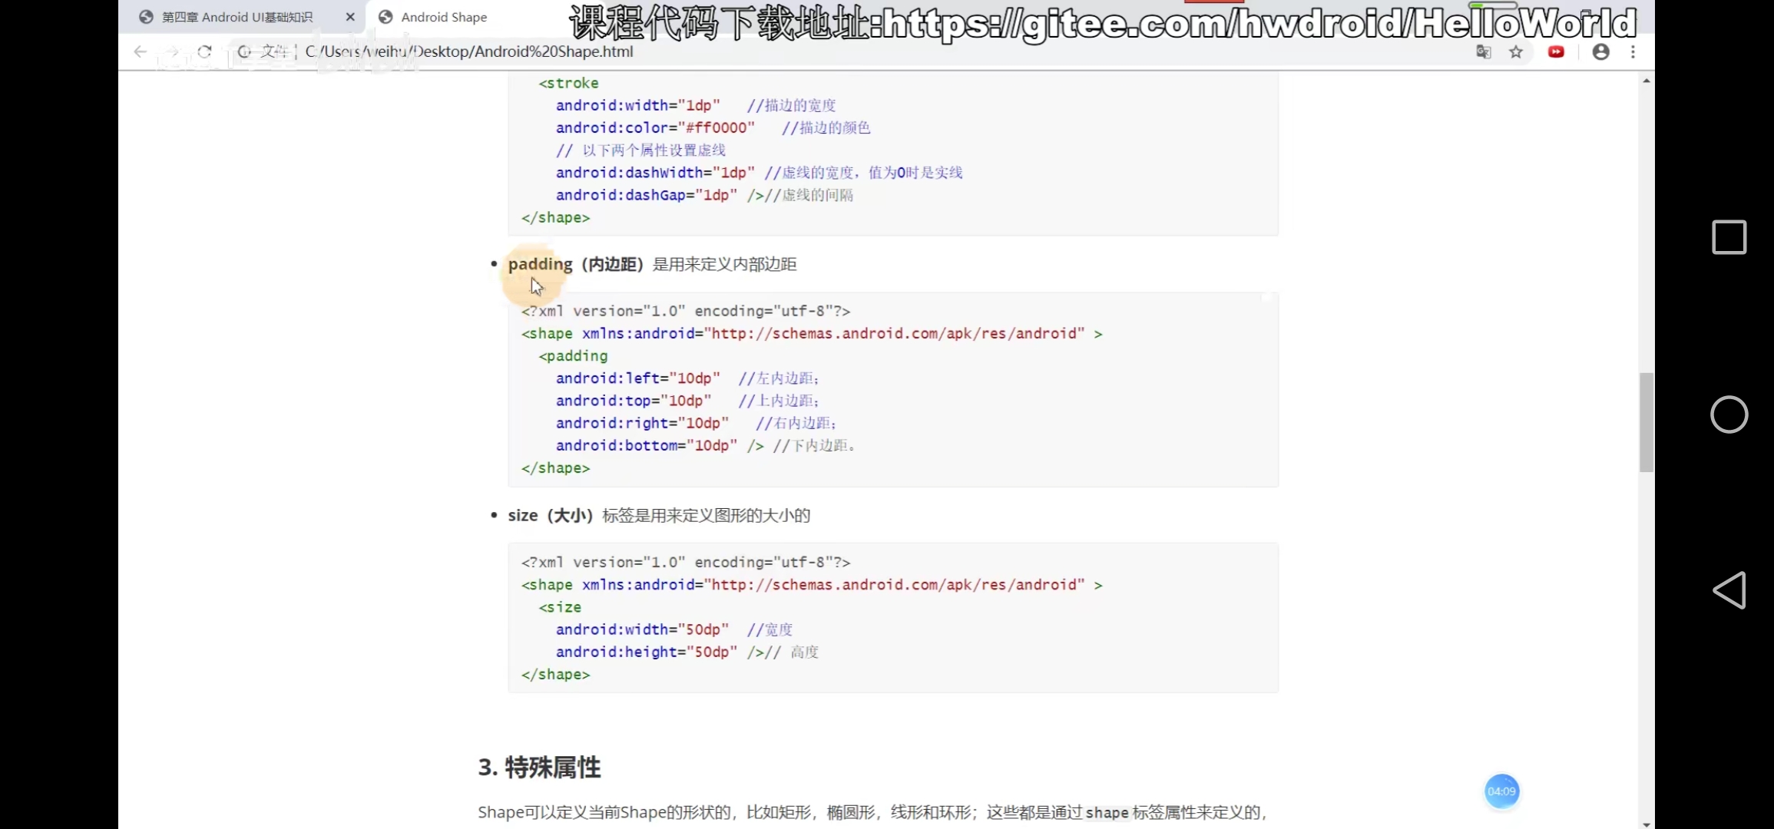Toggle the bookmark star for this page

pyautogui.click(x=1517, y=51)
